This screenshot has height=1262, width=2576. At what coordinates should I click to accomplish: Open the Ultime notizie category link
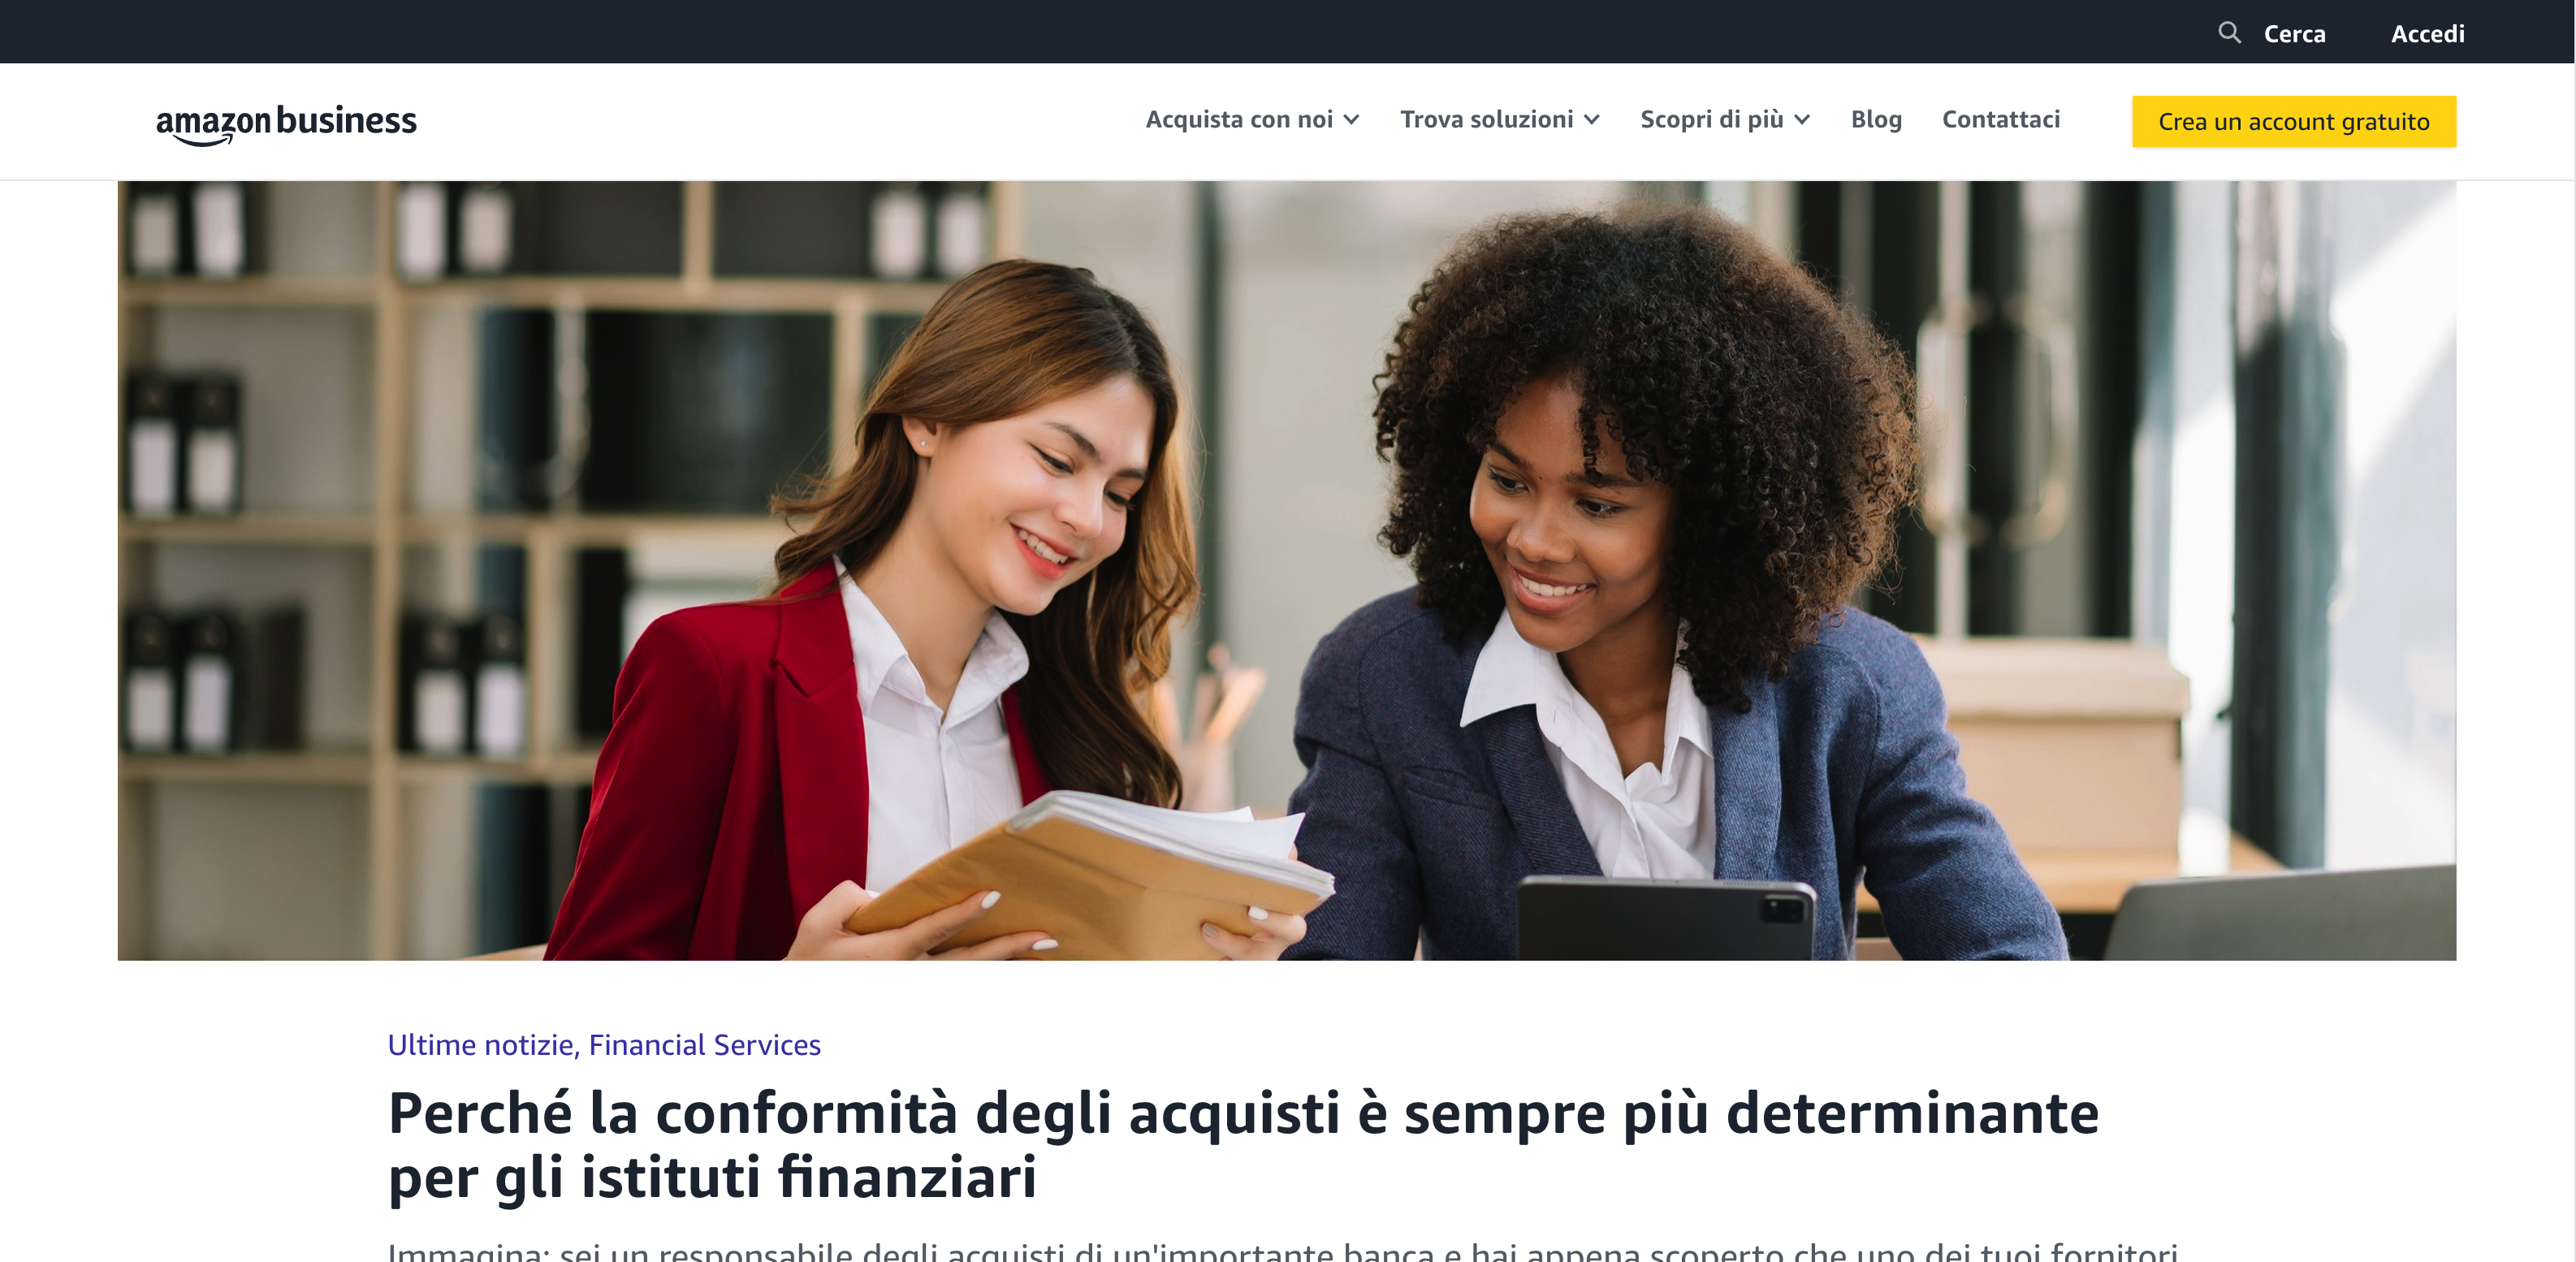[x=481, y=1045]
